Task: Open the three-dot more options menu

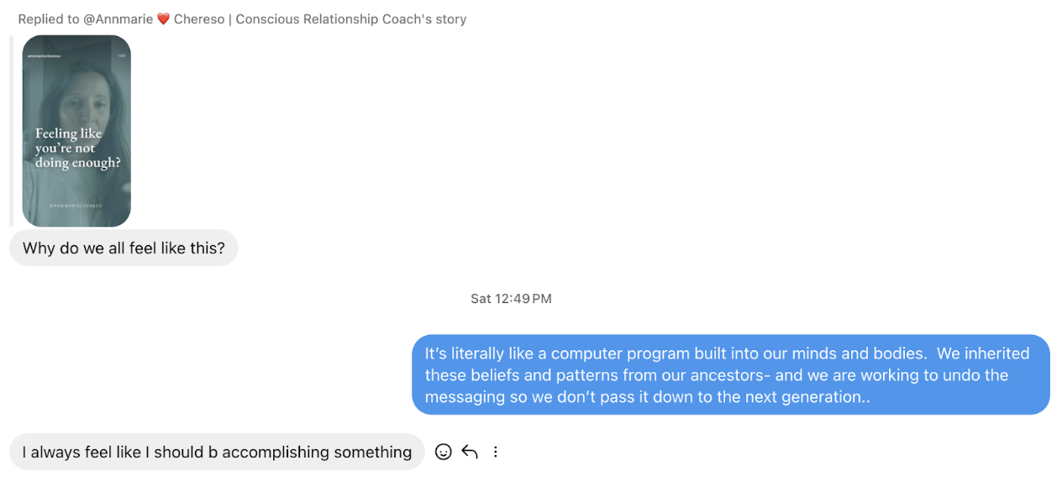Action: click(x=496, y=452)
